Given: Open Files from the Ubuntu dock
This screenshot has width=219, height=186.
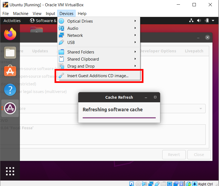Looking at the screenshot, I should [x=10, y=53].
